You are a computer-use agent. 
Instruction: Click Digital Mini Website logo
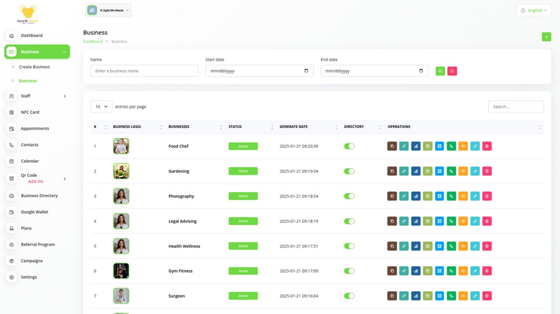(28, 14)
